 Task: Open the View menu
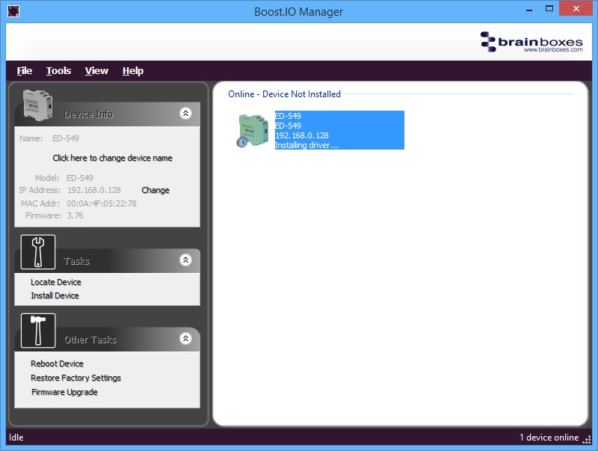pos(96,71)
